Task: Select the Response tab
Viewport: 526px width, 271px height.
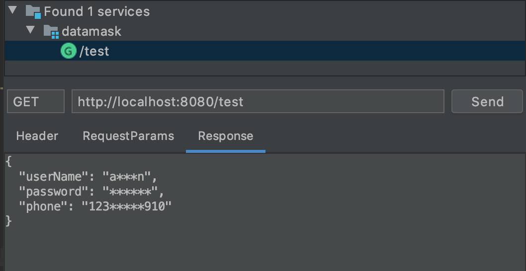Action: [225, 136]
